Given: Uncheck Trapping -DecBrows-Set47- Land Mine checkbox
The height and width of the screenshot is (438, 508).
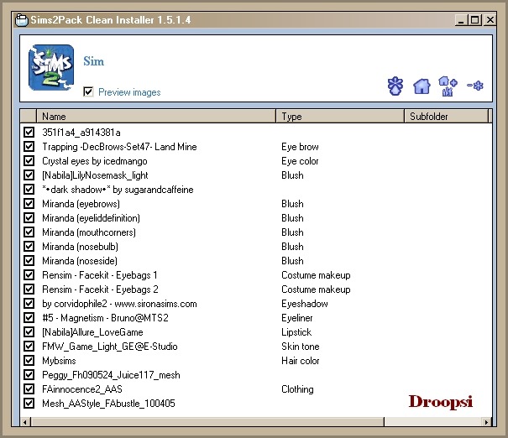Looking at the screenshot, I should (x=29, y=146).
